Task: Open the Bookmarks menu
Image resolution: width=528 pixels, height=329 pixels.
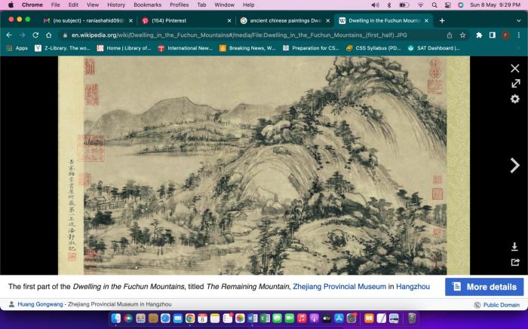Action: (x=148, y=5)
